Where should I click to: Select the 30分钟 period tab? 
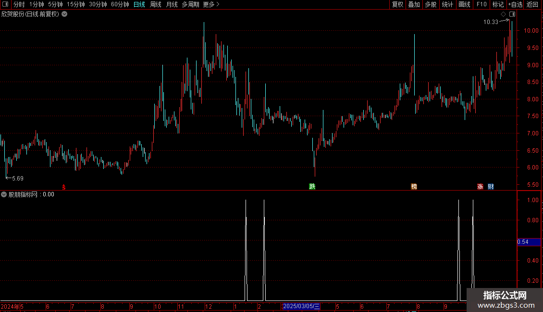[98, 4]
